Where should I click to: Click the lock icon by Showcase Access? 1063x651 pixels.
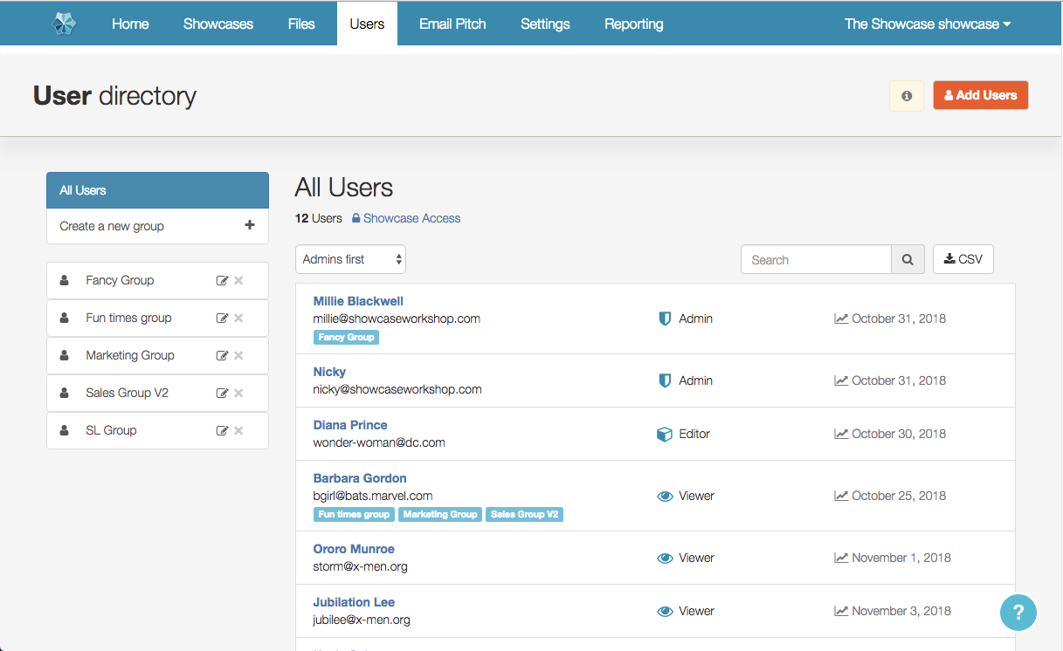pyautogui.click(x=356, y=218)
